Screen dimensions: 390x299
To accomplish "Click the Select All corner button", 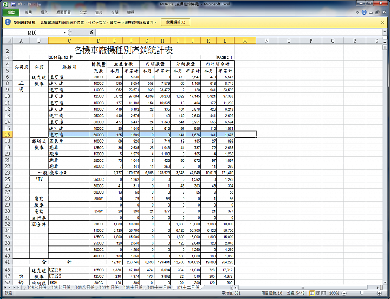I will point(8,41).
